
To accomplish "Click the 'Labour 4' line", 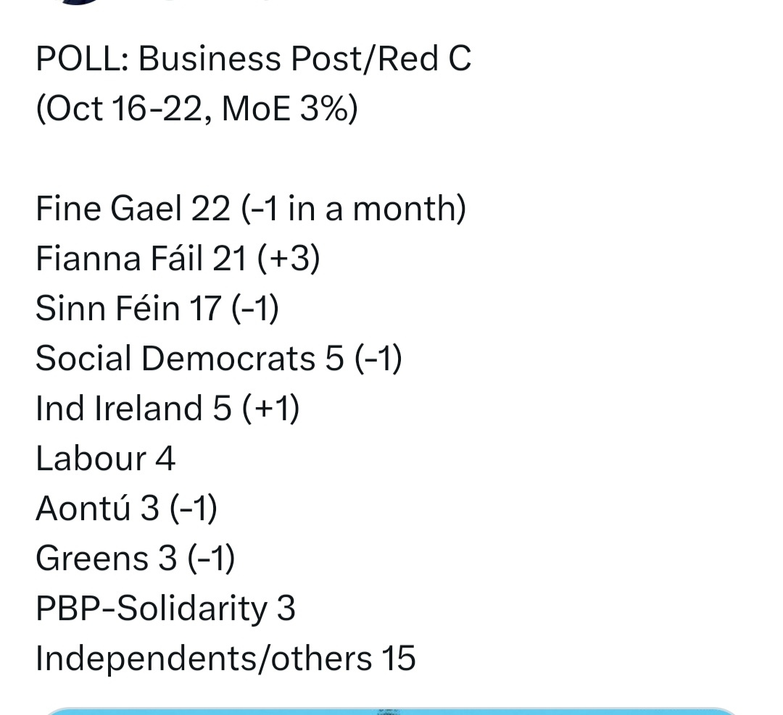I will coord(105,458).
